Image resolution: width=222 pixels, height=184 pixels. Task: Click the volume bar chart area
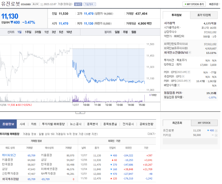72,98
